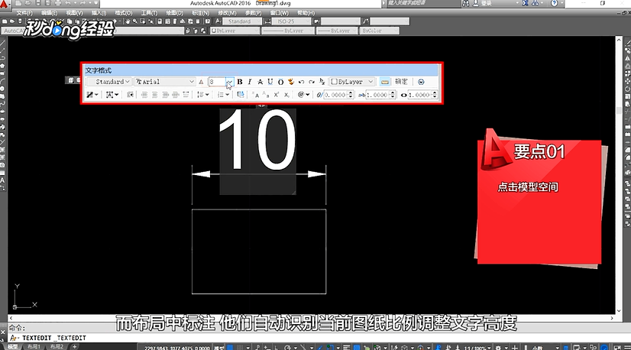Open Numbering bullets dropdown
This screenshot has width=631, height=350.
pos(223,95)
